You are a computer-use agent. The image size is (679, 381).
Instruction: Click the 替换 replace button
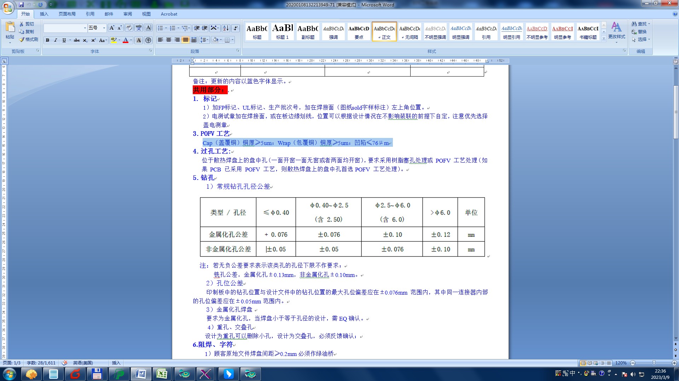pyautogui.click(x=642, y=32)
